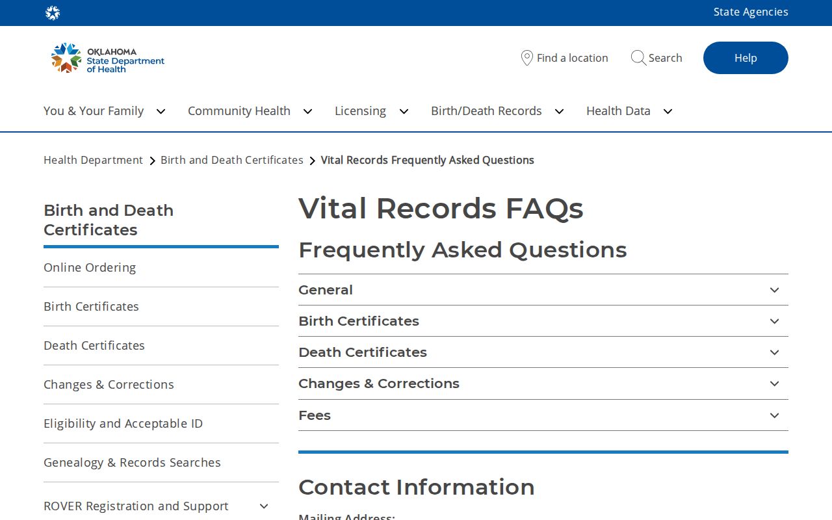This screenshot has height=520, width=832.
Task: Click Vital Records Frequently Asked Questions breadcrumb
Action: [428, 160]
